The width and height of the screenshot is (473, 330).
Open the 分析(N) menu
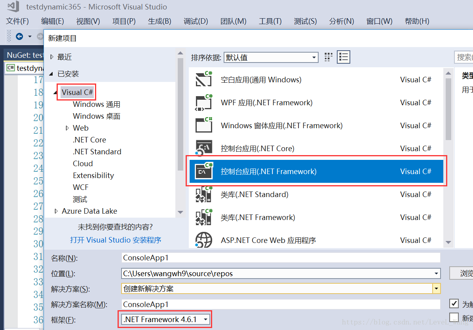pyautogui.click(x=342, y=21)
